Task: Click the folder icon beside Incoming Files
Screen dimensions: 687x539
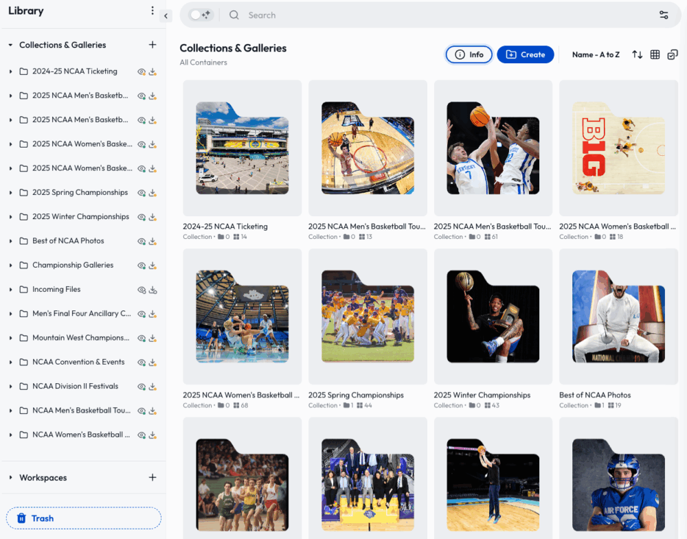Action: pyautogui.click(x=23, y=290)
